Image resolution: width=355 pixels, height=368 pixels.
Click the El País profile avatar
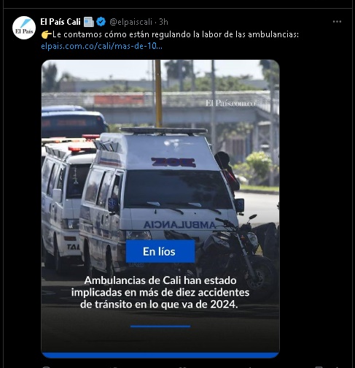click(x=24, y=28)
